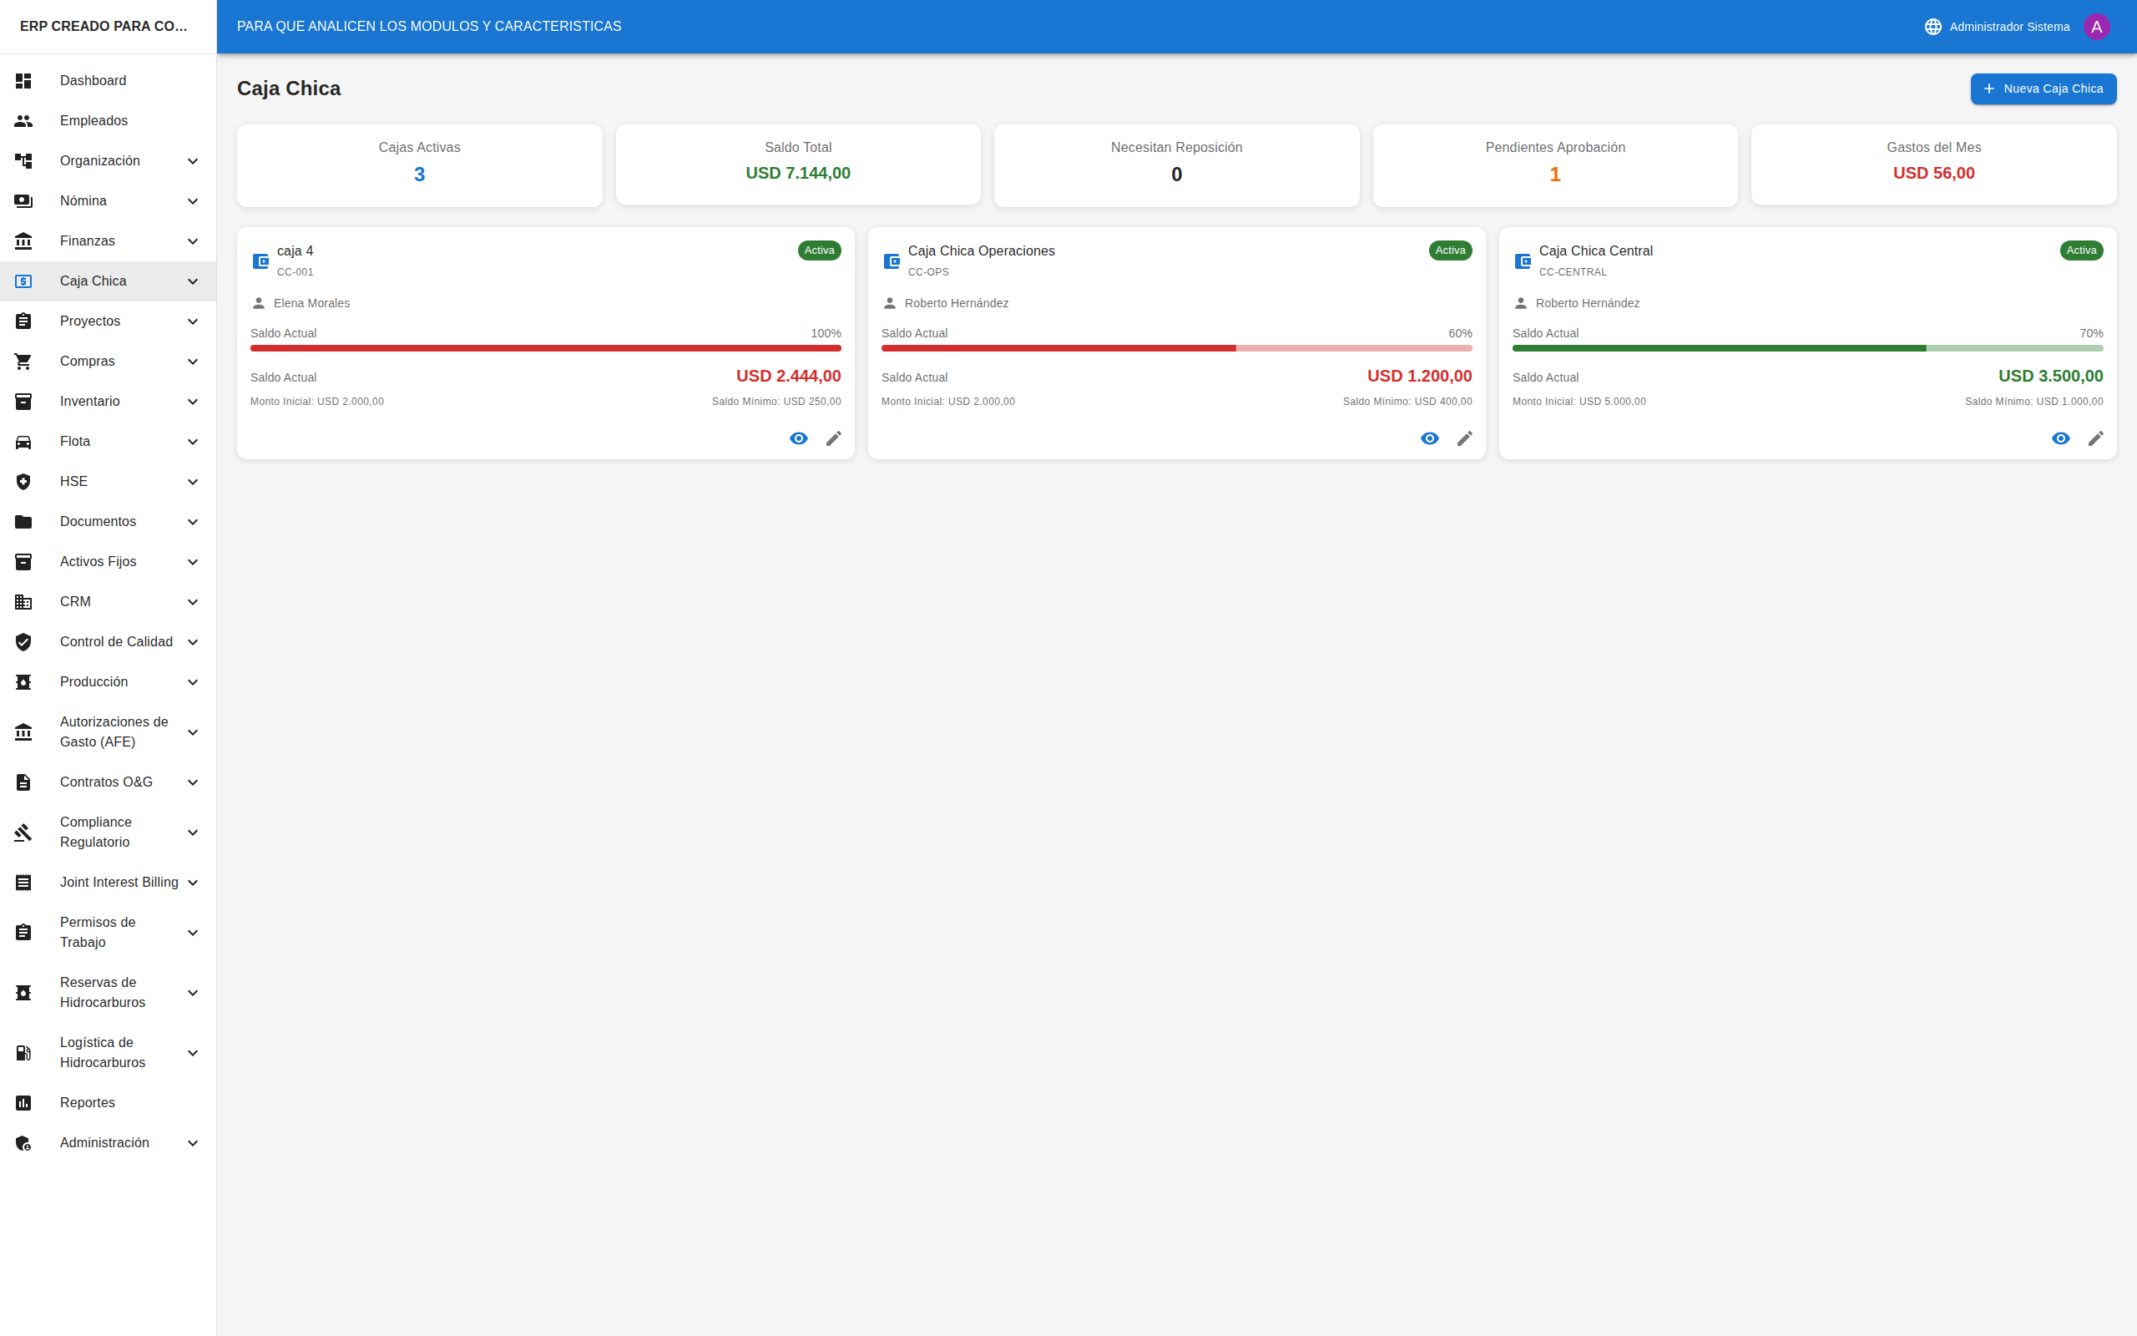This screenshot has height=1336, width=2137.
Task: Edit caja 4 with the pencil icon
Action: pyautogui.click(x=833, y=438)
